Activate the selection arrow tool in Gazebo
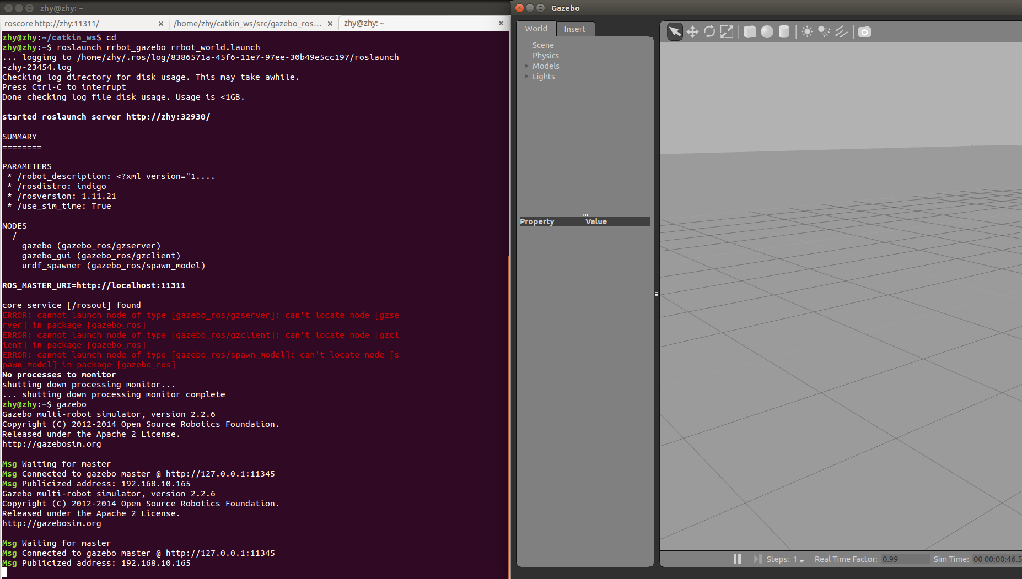Viewport: 1022px width, 579px height. [x=675, y=31]
